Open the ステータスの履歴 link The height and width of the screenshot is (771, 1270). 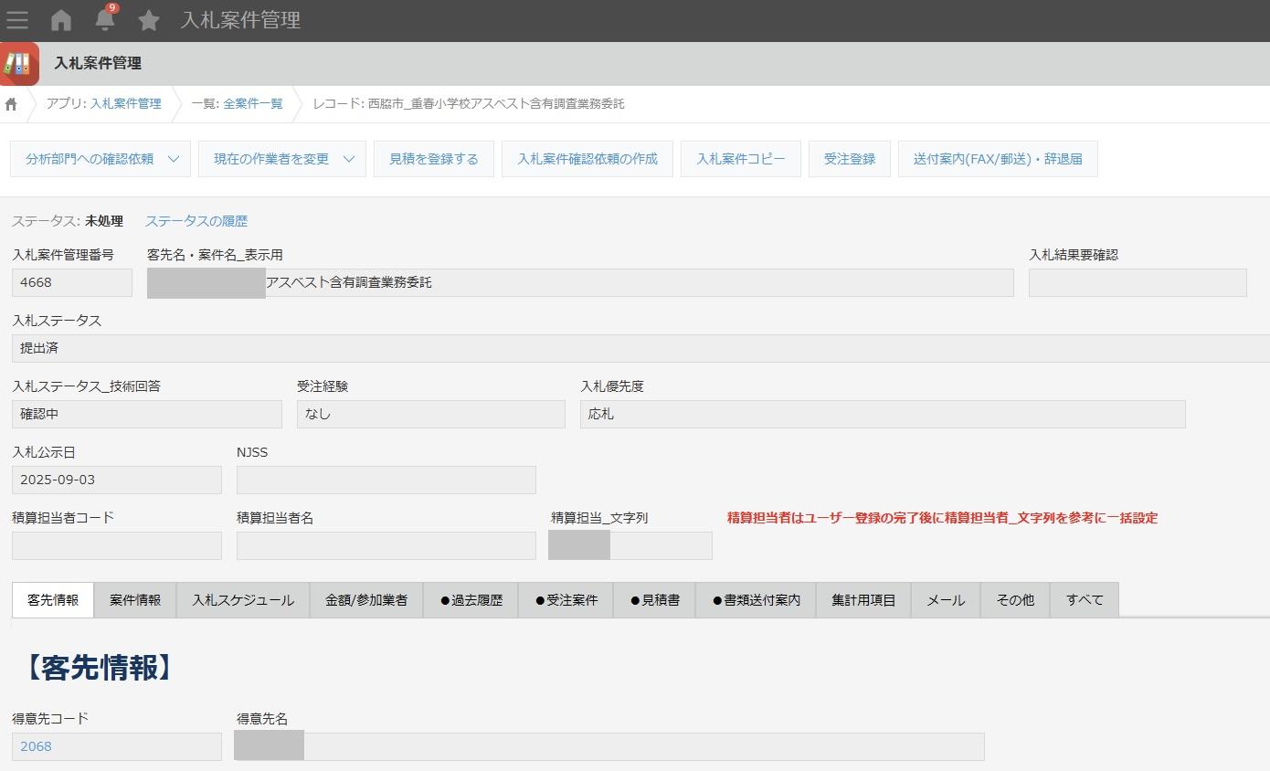point(196,221)
